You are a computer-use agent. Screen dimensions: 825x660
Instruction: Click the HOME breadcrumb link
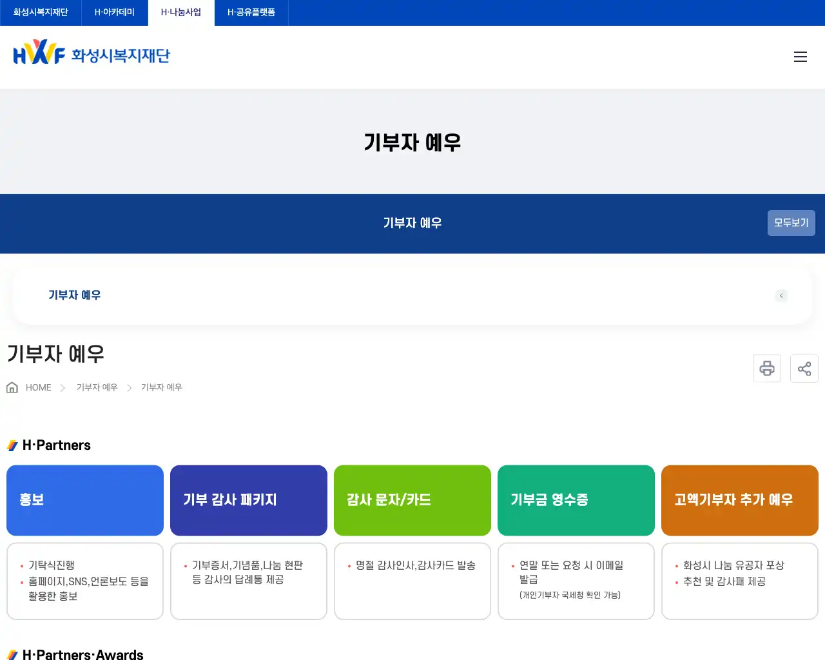(x=38, y=387)
